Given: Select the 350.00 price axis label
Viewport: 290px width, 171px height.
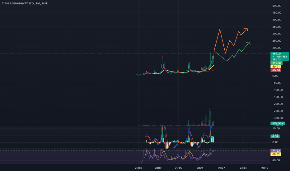Looking at the screenshot, I should coord(277,27).
